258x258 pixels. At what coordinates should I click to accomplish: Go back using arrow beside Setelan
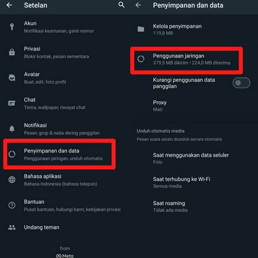pyautogui.click(x=9, y=5)
